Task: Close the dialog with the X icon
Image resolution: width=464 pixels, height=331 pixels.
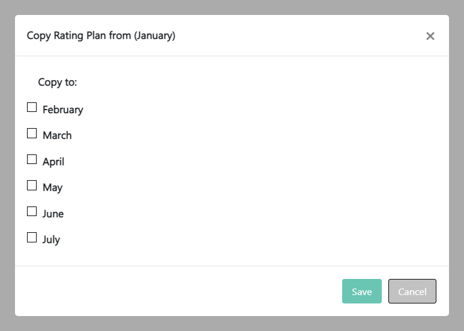Action: click(x=430, y=36)
